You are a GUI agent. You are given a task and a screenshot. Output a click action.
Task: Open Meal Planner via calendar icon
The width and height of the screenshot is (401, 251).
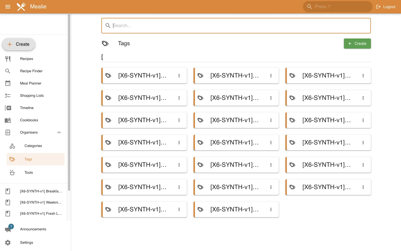(8, 83)
